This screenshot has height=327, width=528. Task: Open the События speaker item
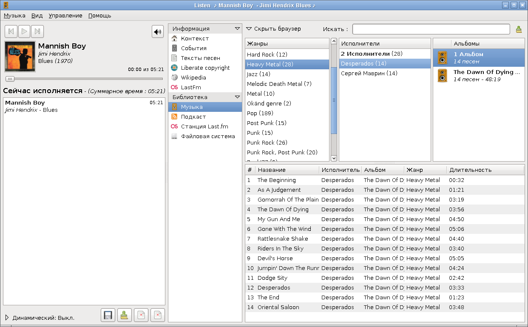pyautogui.click(x=205, y=48)
